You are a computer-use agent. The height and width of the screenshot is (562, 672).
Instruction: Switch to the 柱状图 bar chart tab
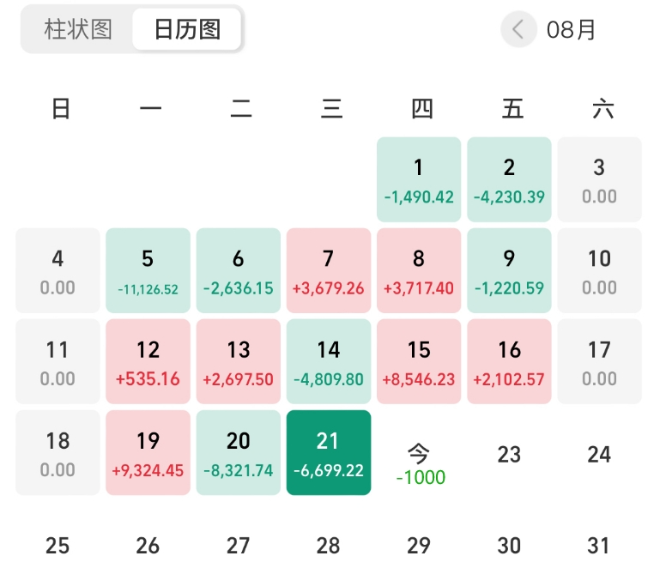point(78,29)
